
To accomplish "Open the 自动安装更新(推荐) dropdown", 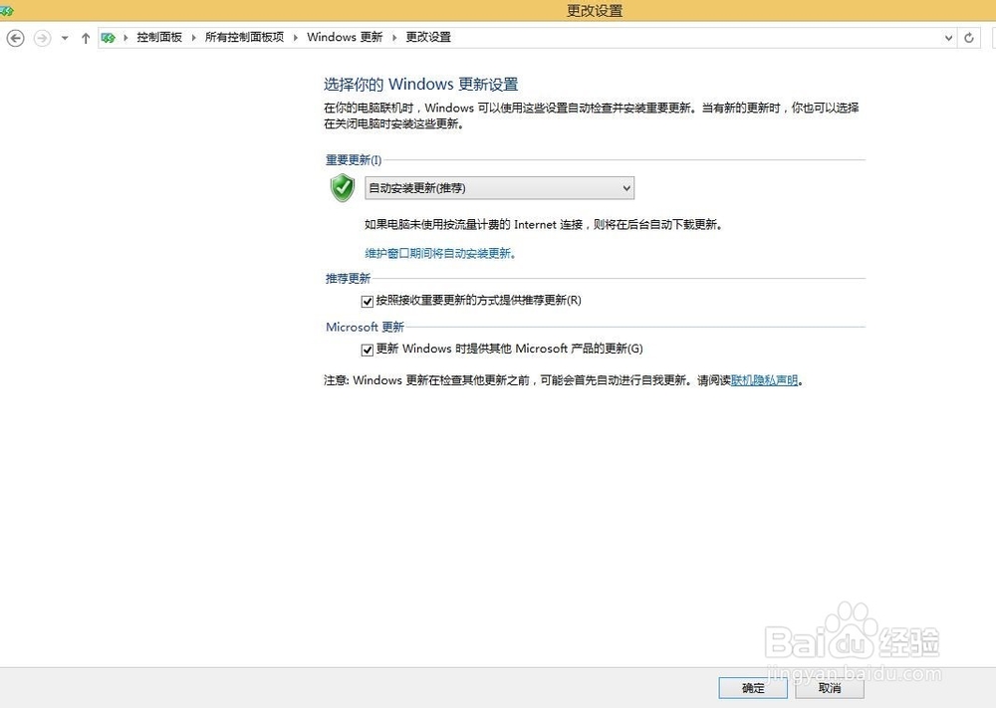I will pyautogui.click(x=499, y=188).
